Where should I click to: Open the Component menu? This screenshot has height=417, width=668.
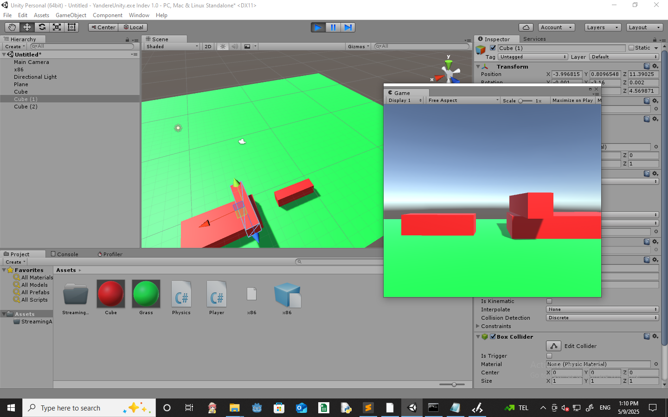108,15
